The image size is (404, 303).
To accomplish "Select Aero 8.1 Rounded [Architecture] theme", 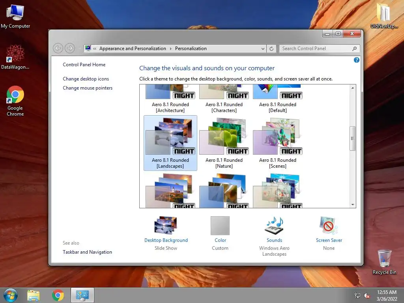I will 170,99.
